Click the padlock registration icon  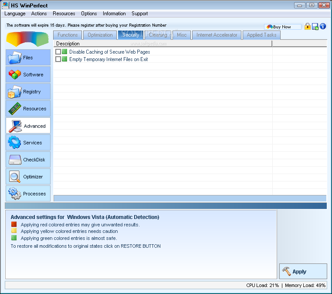[308, 26]
